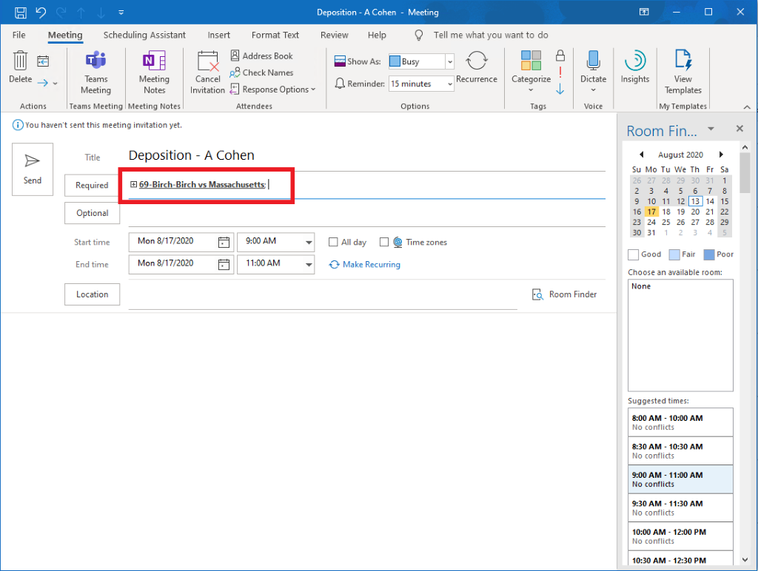Switch to the Review tab
Viewport: 758px width, 571px height.
tap(334, 35)
